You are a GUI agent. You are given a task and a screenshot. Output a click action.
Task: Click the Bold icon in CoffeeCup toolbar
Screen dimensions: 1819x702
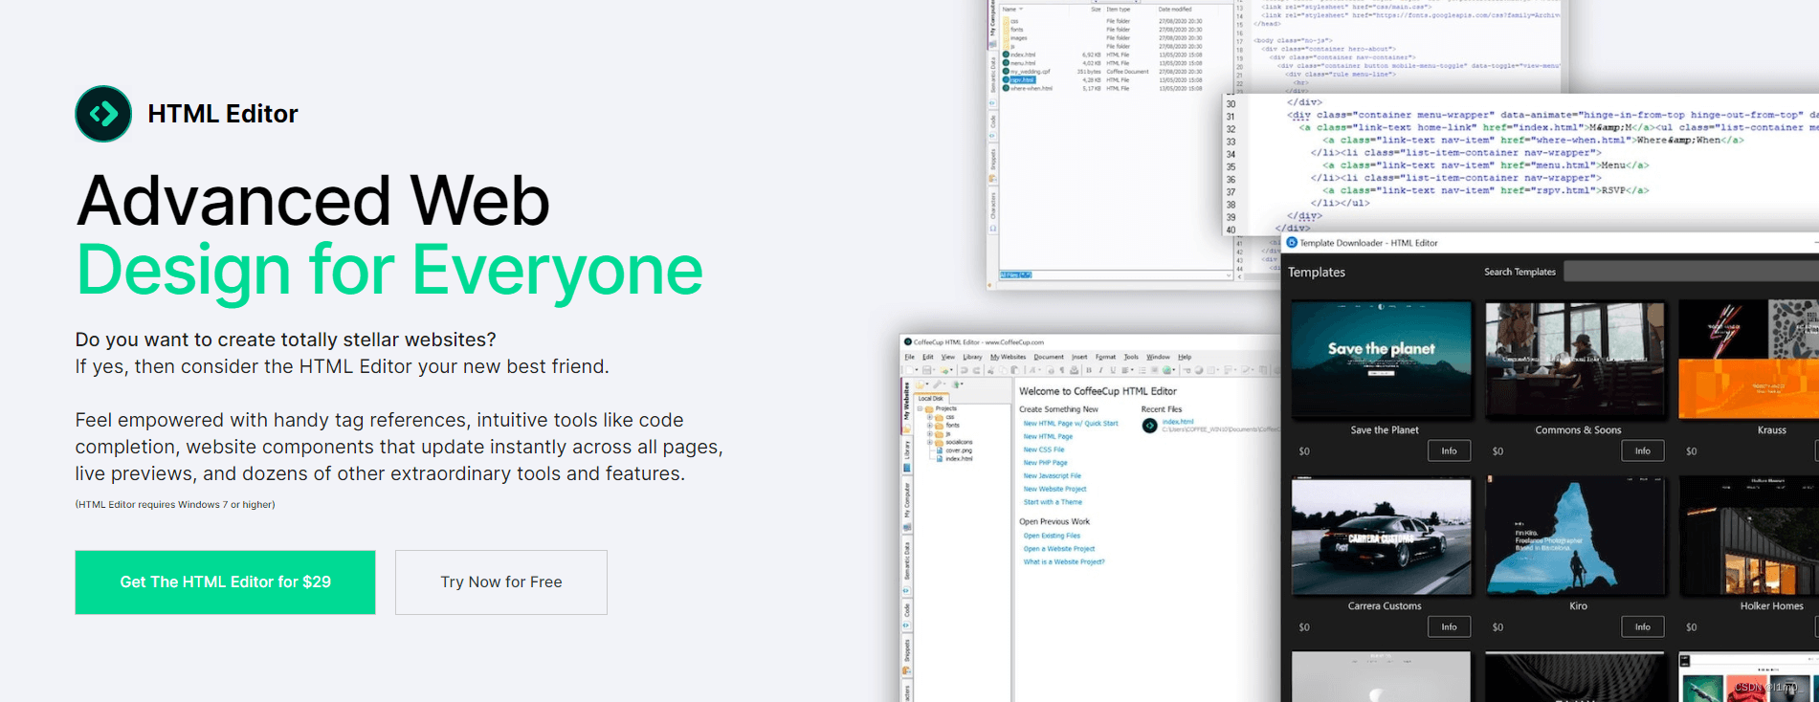1089,370
